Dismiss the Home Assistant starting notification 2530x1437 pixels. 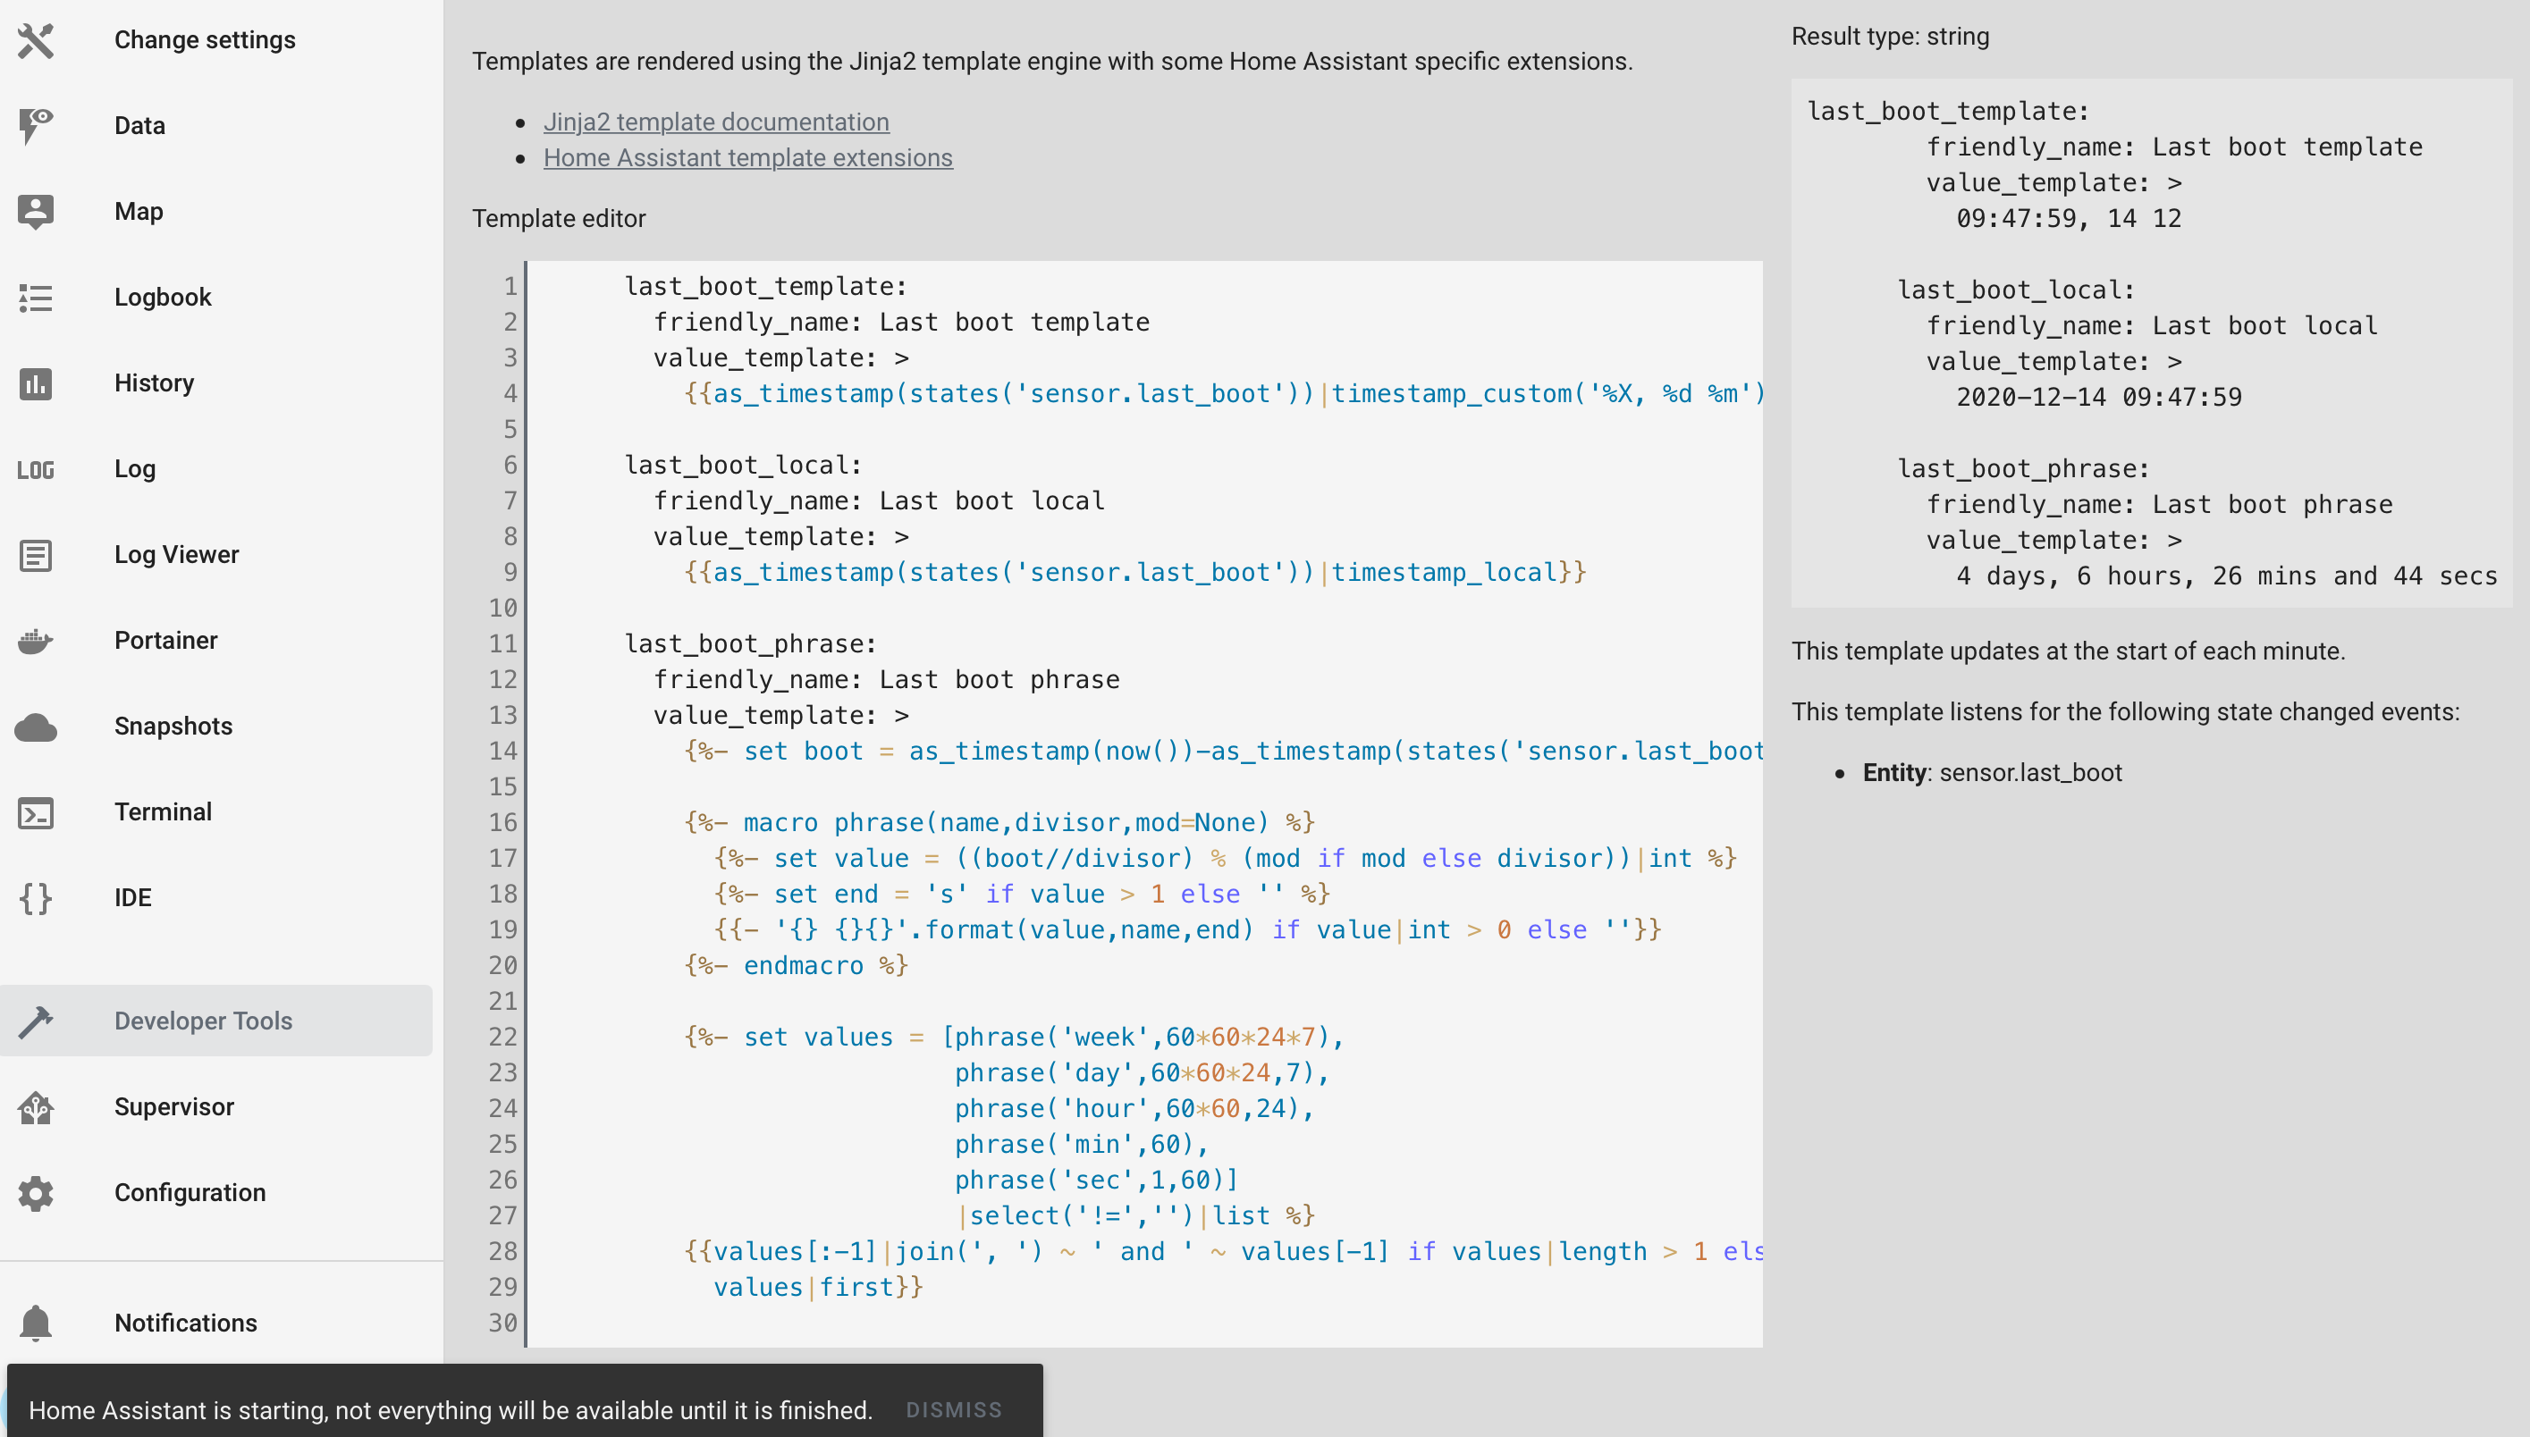954,1409
